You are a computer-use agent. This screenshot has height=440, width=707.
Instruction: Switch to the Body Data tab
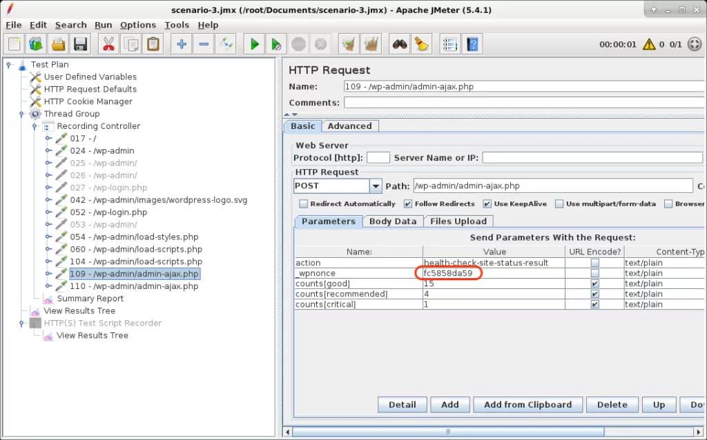392,221
